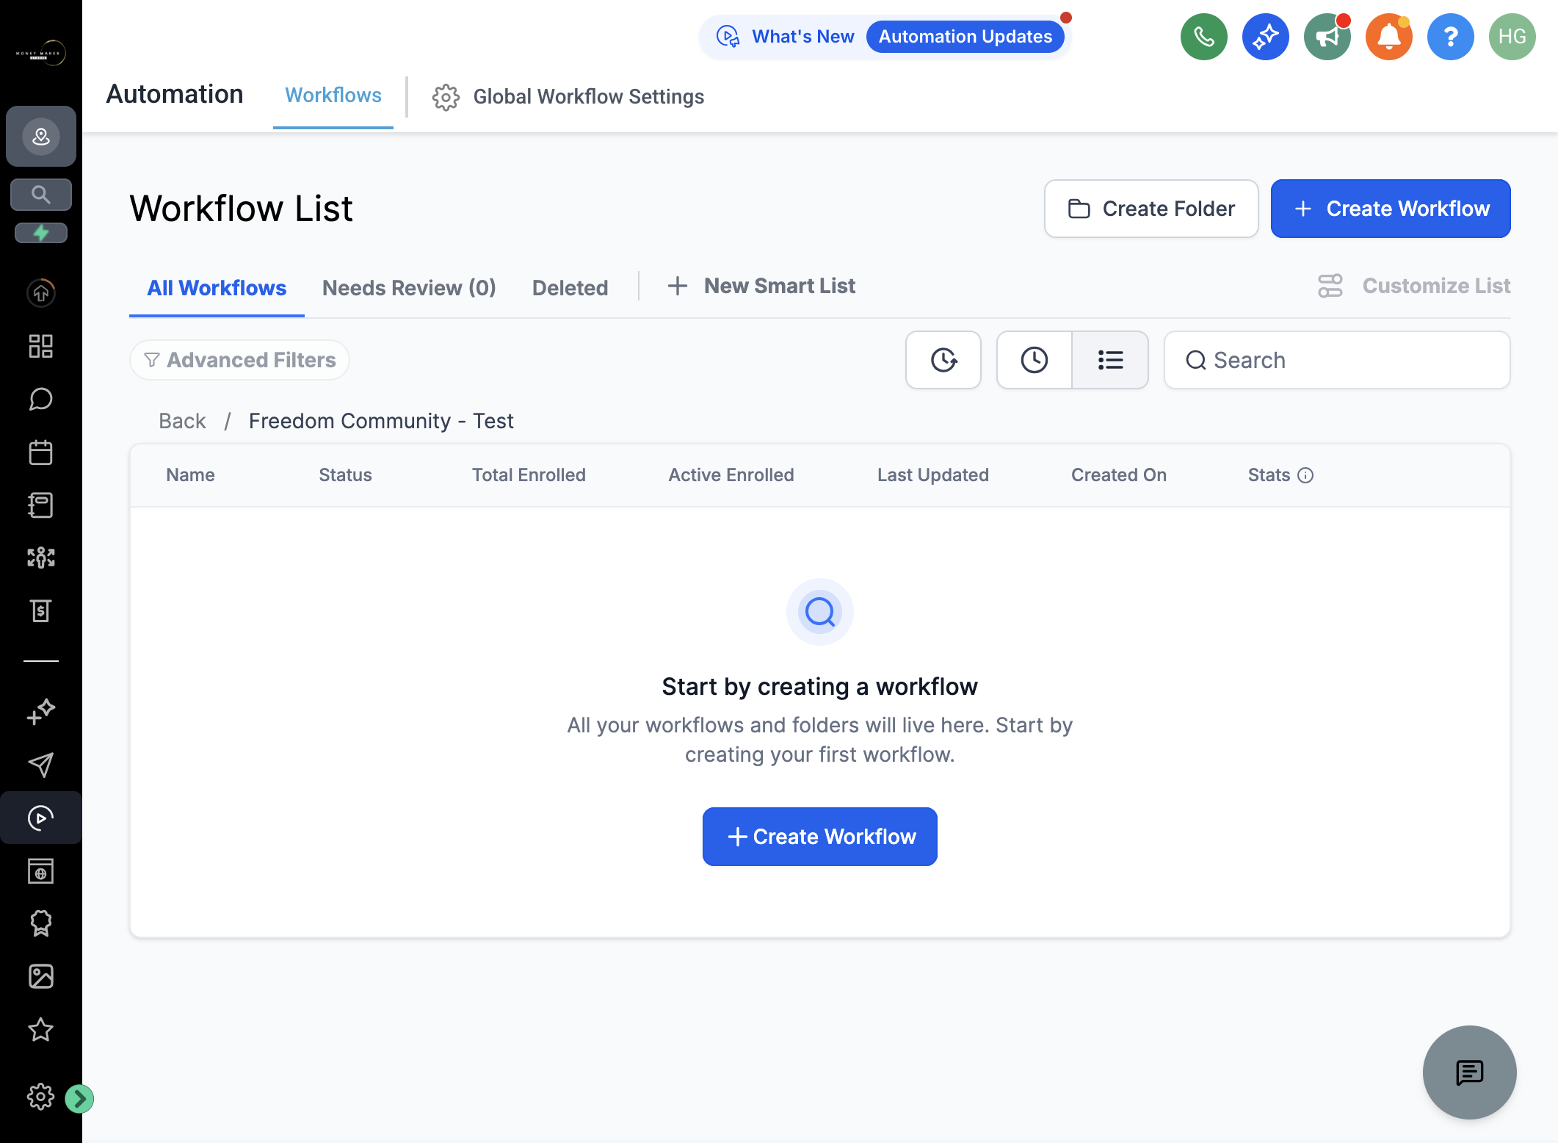Switch to the Workflows tab
Image resolution: width=1558 pixels, height=1143 pixels.
click(333, 95)
